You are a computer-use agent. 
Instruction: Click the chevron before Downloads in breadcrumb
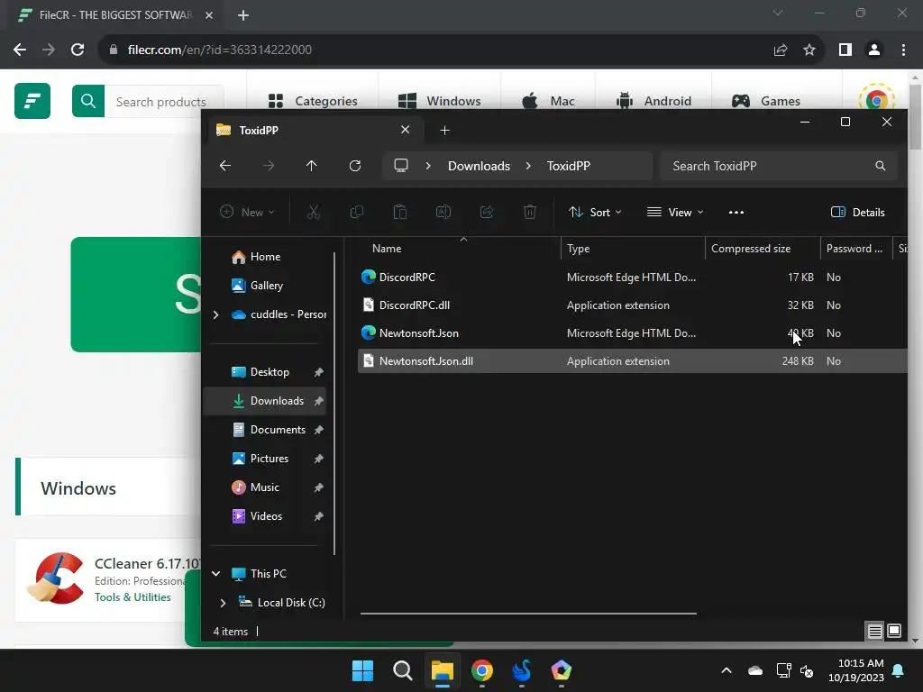(428, 166)
